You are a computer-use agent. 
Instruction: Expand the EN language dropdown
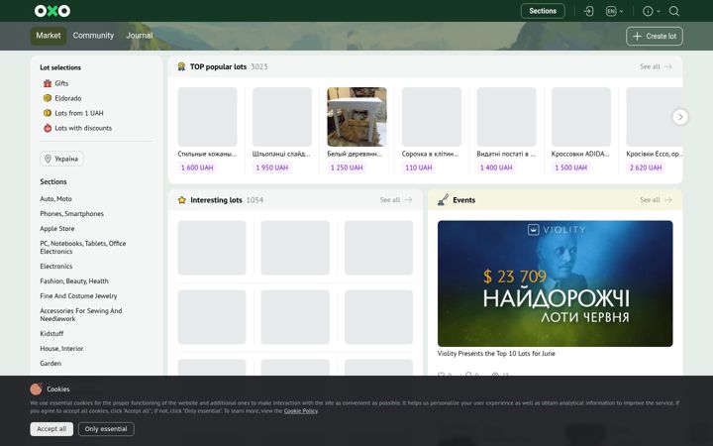tap(614, 11)
